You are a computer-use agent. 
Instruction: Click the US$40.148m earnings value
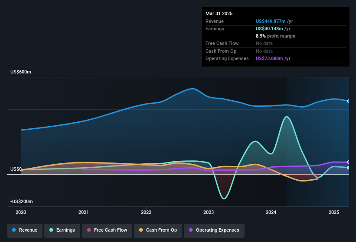tap(269, 29)
